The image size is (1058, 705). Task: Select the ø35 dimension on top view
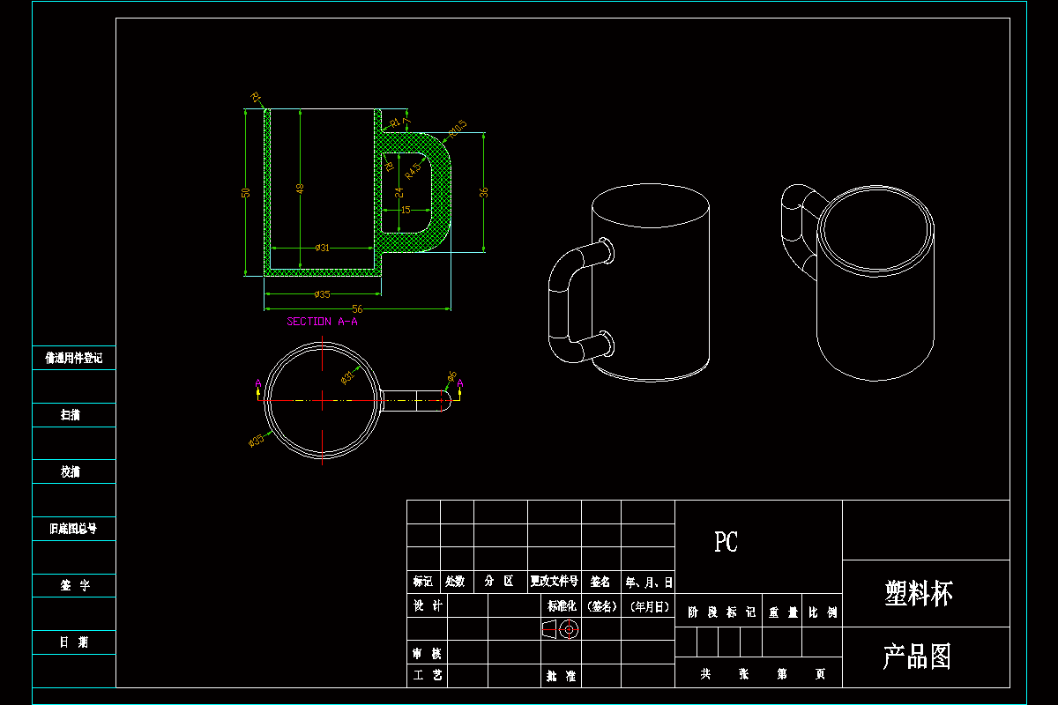coord(257,440)
